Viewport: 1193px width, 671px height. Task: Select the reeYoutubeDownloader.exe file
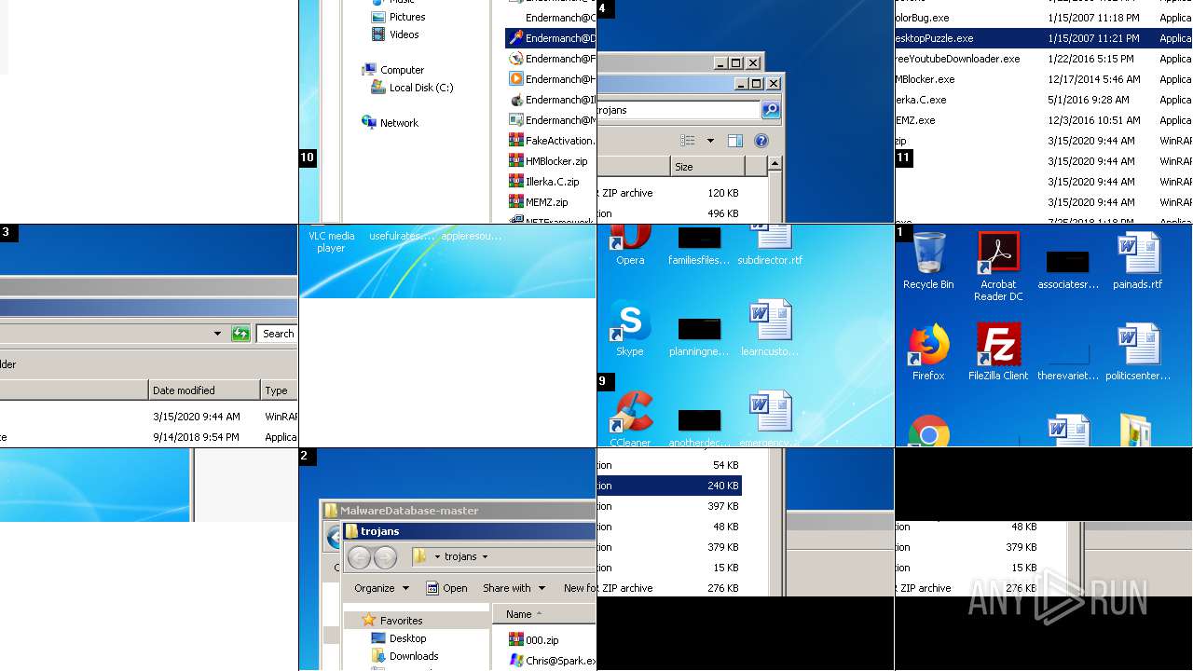1044,59
